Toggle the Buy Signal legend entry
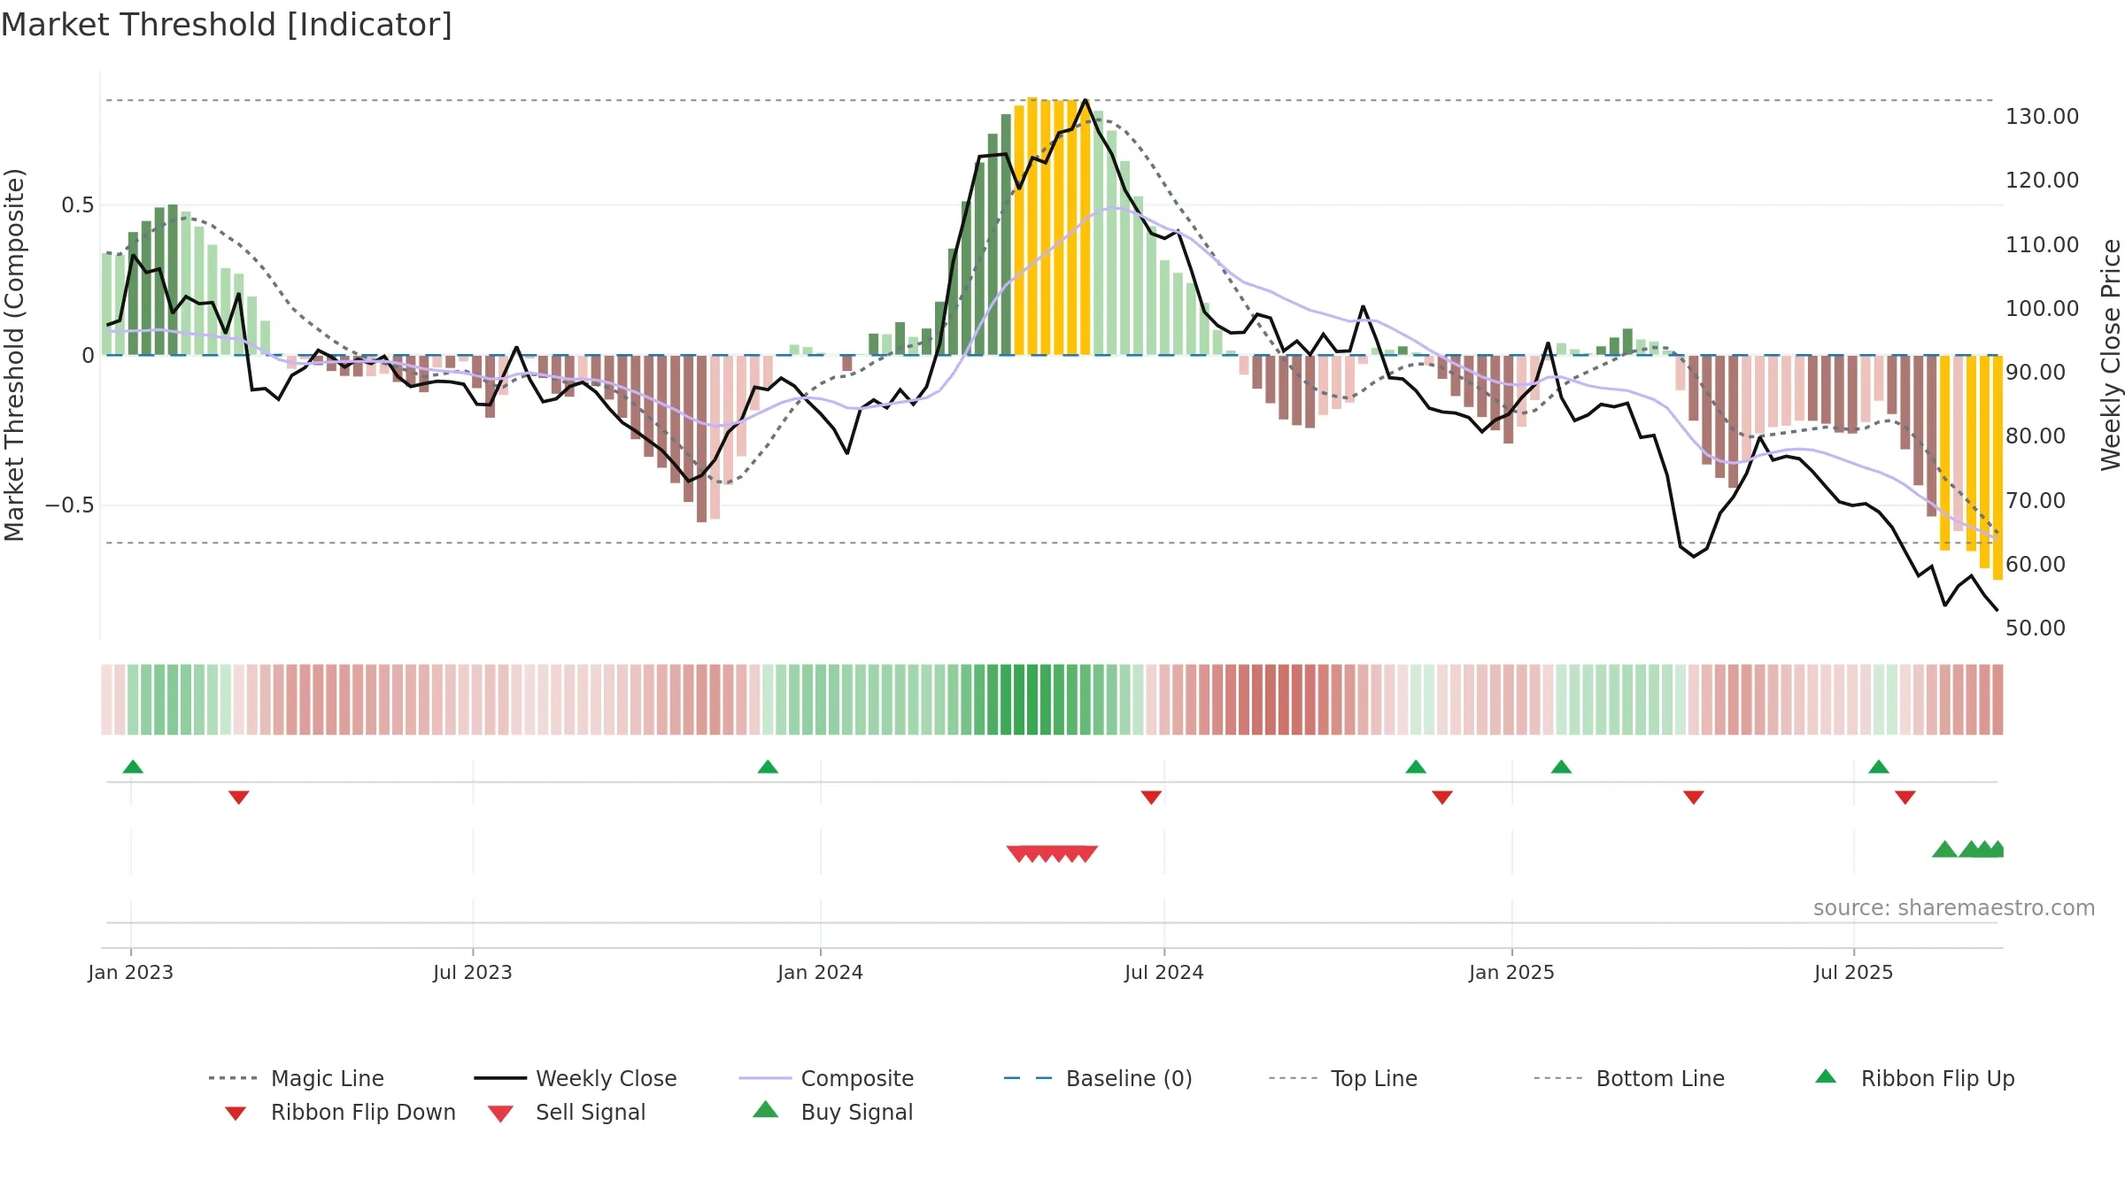The width and height of the screenshot is (2125, 1195). click(832, 1112)
